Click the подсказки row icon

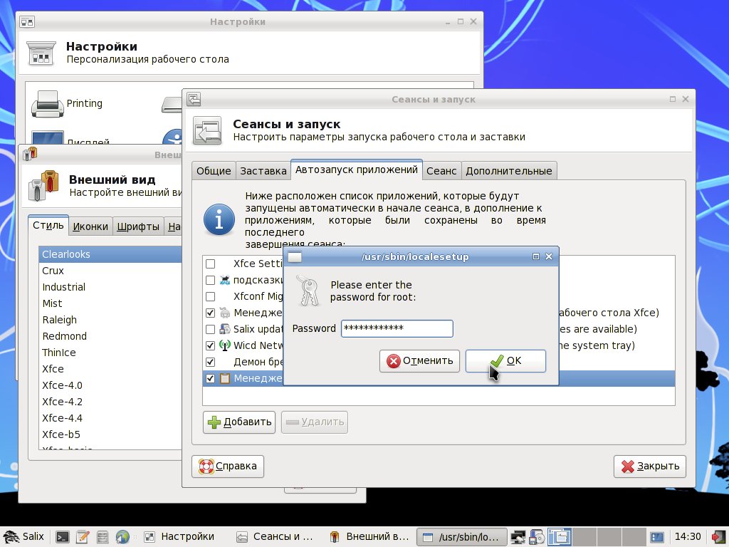point(225,280)
